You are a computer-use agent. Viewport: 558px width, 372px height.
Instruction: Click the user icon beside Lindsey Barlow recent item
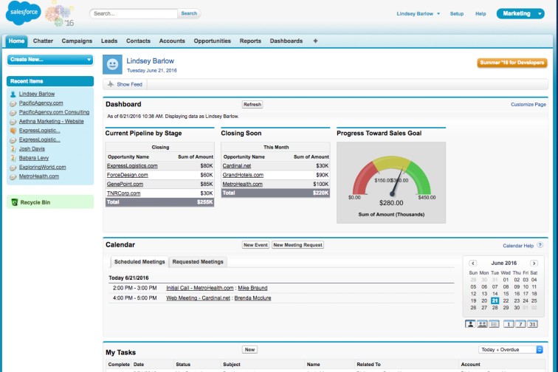[x=13, y=94]
